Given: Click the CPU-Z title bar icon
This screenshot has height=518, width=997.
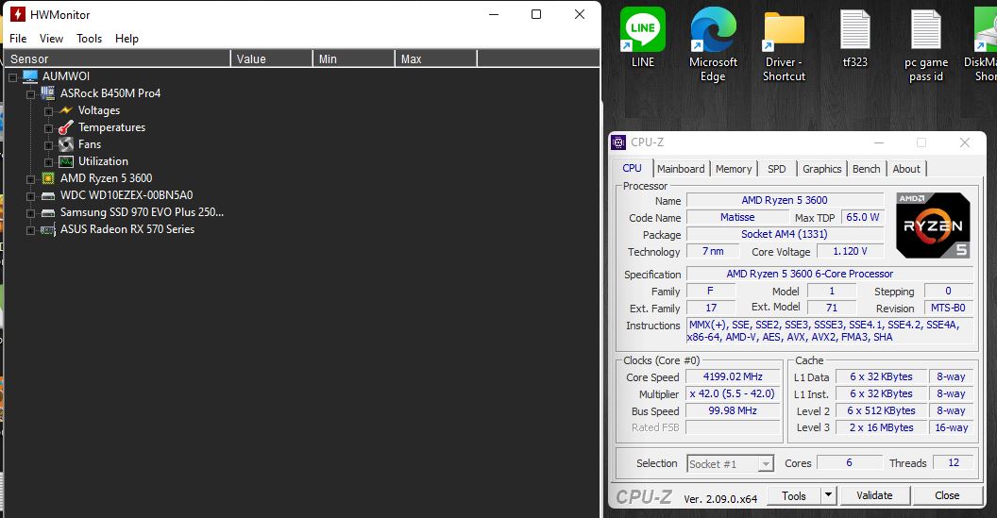Looking at the screenshot, I should point(618,142).
